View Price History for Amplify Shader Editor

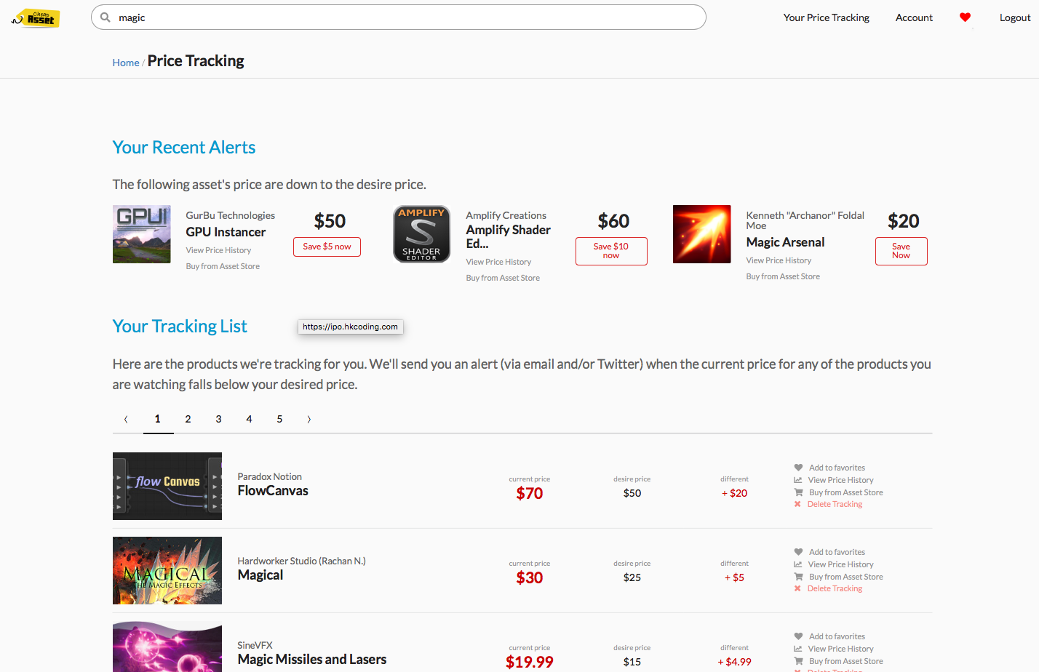pyautogui.click(x=498, y=262)
